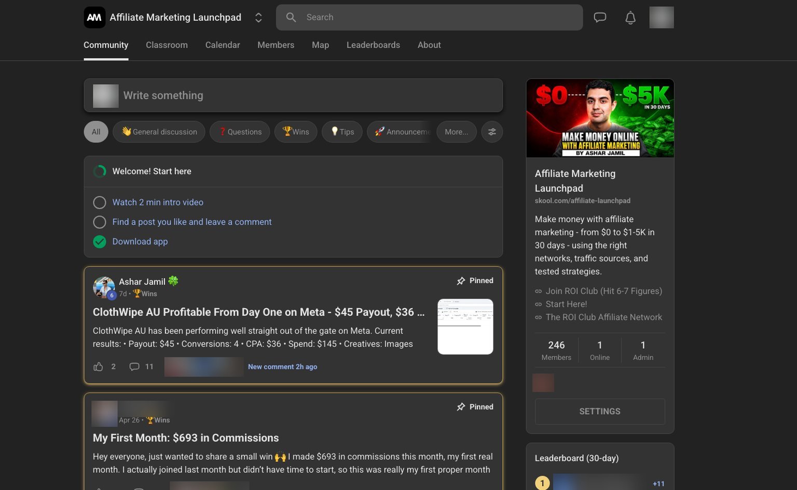The image size is (797, 490).
Task: Open the Start Here! sidebar link
Action: point(567,304)
